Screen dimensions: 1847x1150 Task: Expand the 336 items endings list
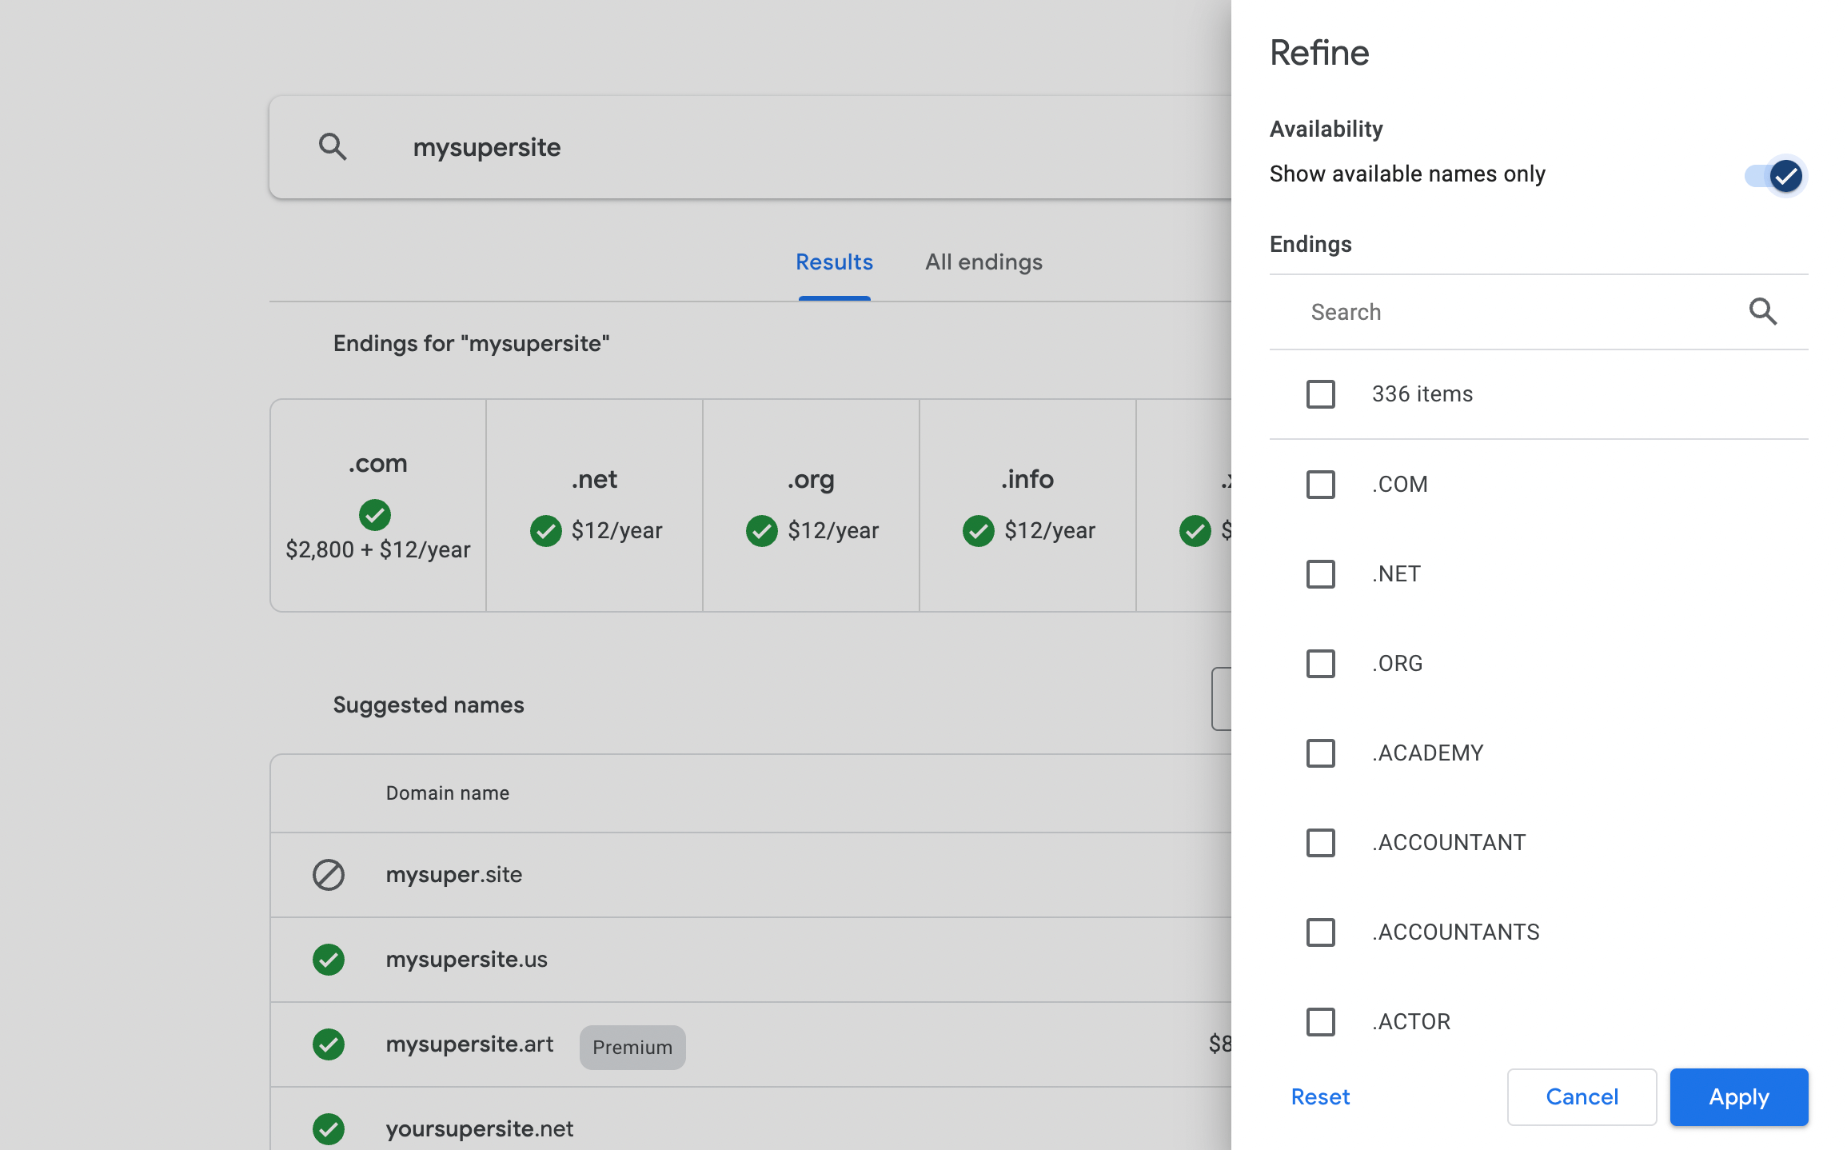pyautogui.click(x=1320, y=393)
